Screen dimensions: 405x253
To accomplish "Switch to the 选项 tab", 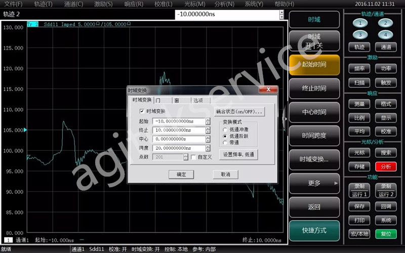I will coord(198,101).
